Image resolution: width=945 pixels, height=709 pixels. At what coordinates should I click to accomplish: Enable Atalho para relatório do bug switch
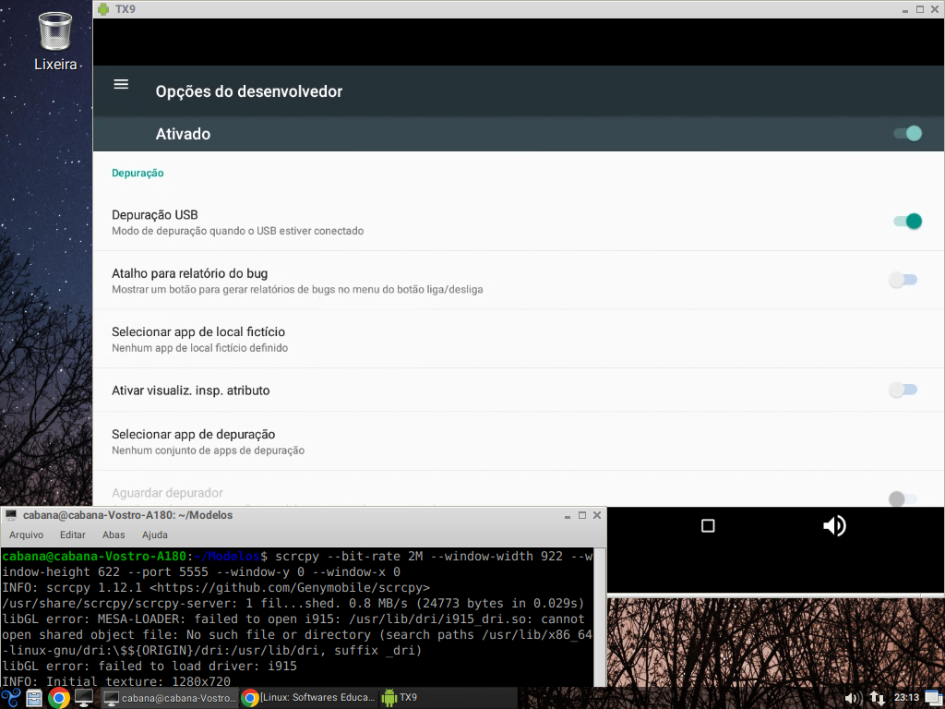coord(903,280)
